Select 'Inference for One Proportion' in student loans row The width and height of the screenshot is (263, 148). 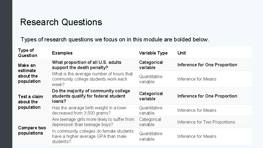coord(207,96)
